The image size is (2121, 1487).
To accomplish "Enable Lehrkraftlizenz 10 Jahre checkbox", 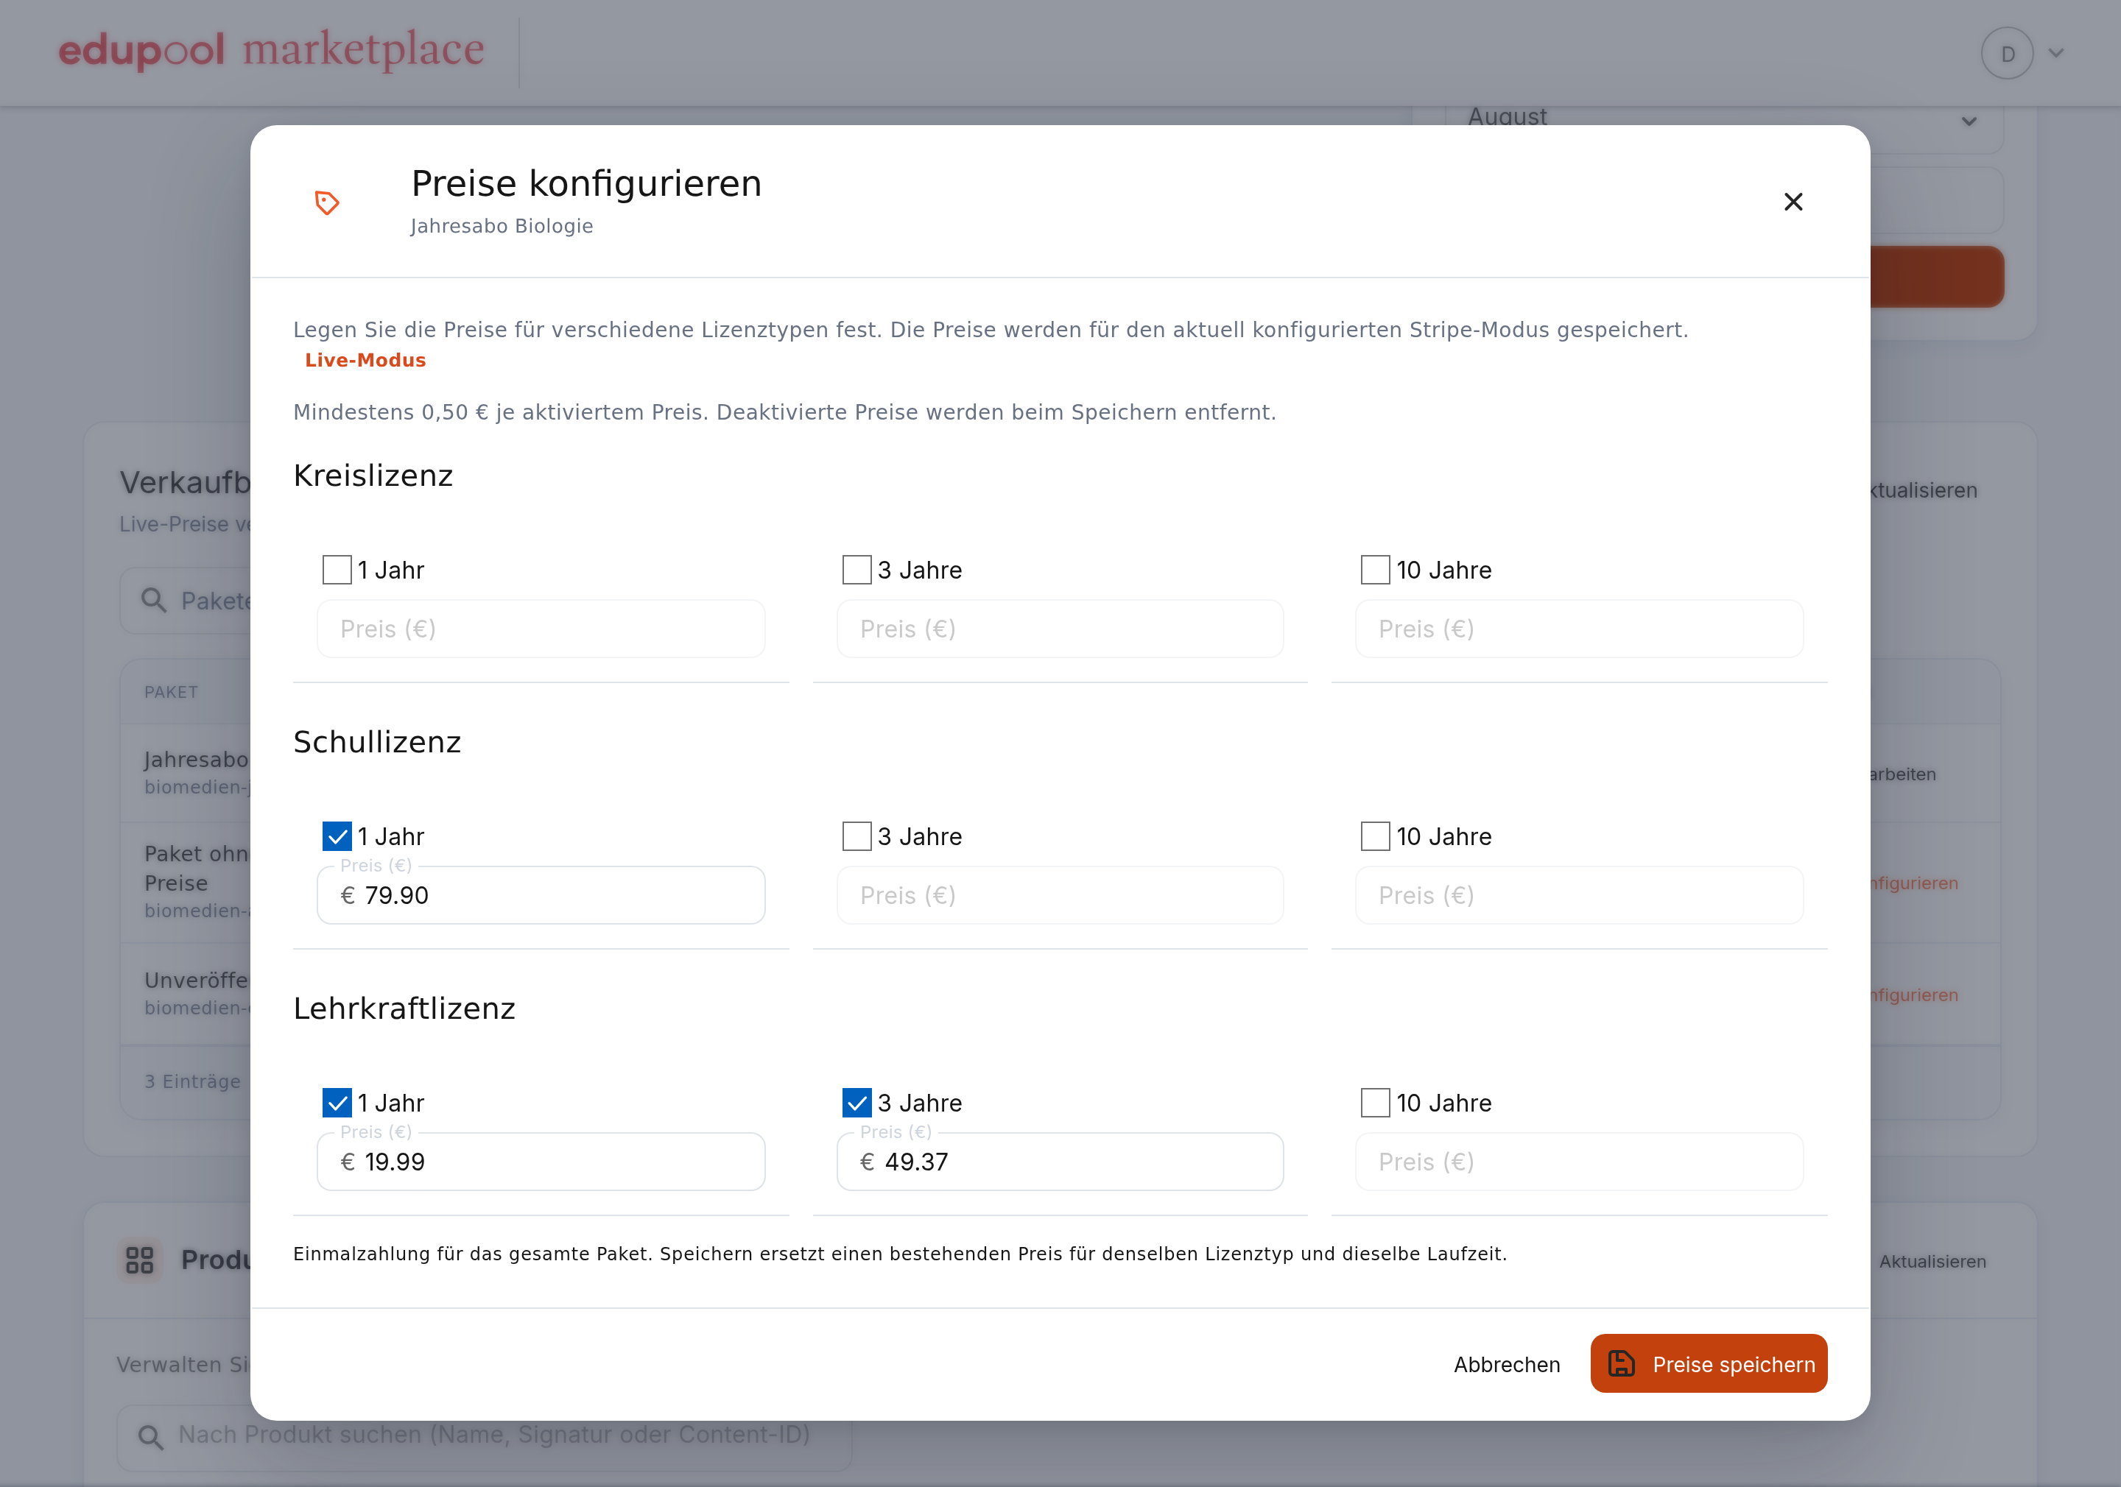I will [1374, 1103].
